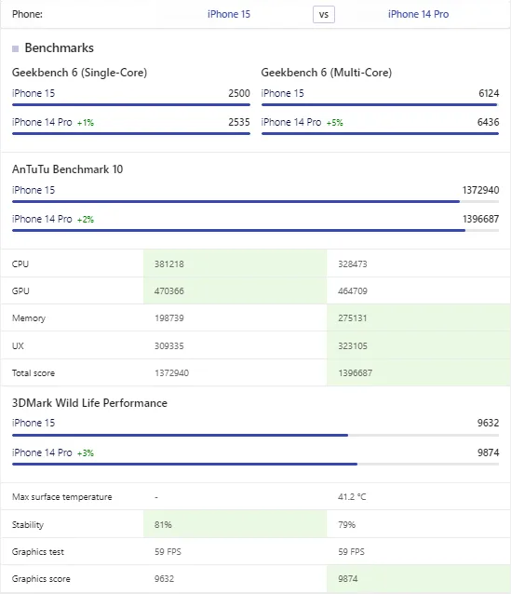Click GPU value 470366
The width and height of the screenshot is (511, 594).
point(169,290)
